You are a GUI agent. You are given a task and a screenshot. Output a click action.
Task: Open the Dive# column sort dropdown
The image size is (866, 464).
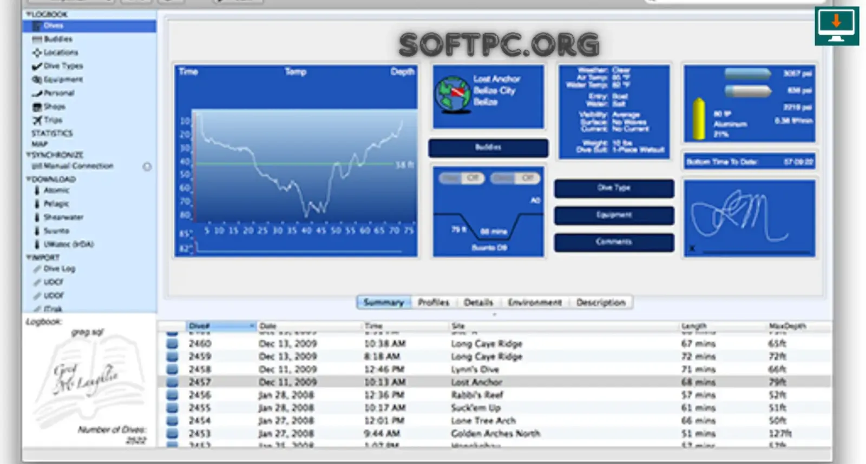coord(252,326)
